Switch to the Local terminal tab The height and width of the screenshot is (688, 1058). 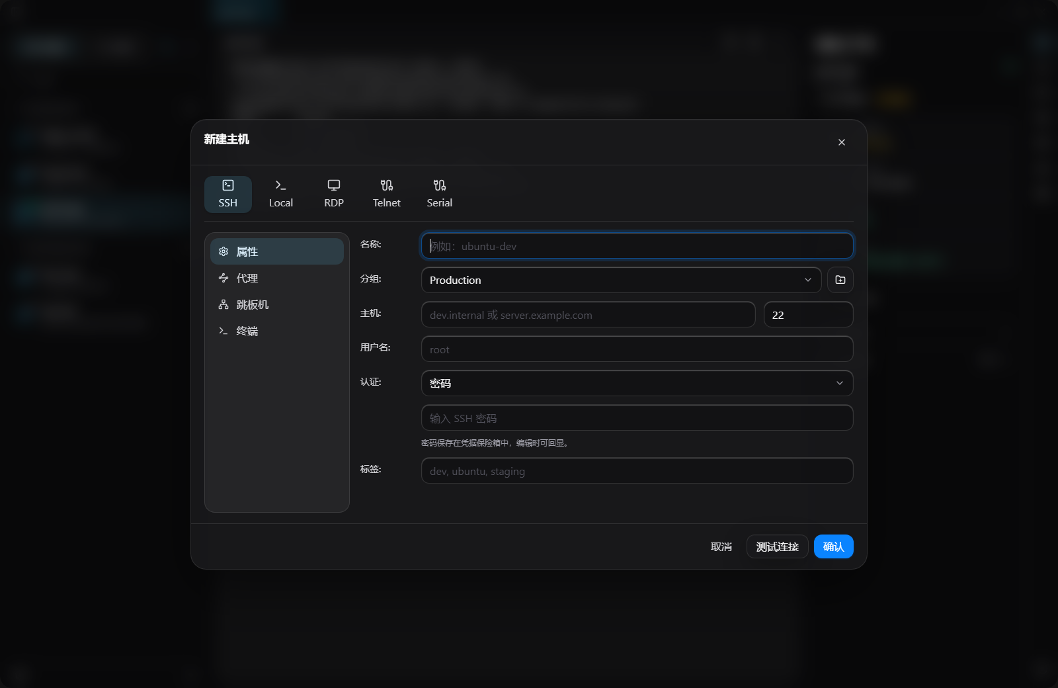(x=280, y=194)
